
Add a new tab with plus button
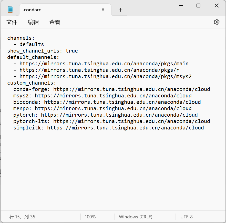point(120,10)
